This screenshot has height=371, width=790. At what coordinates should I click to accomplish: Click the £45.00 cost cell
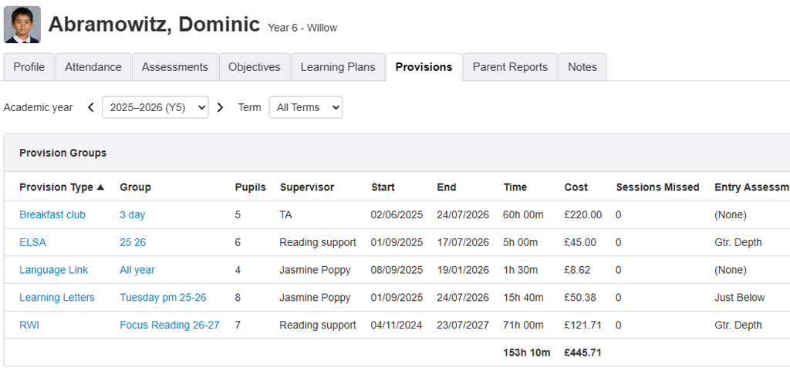pos(580,243)
